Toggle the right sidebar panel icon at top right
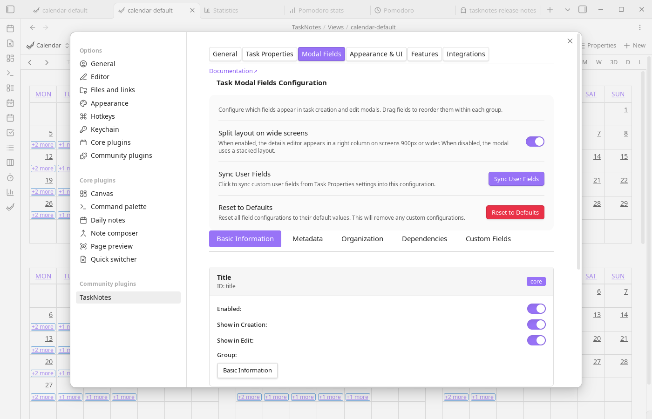This screenshot has width=652, height=419. 583,9
